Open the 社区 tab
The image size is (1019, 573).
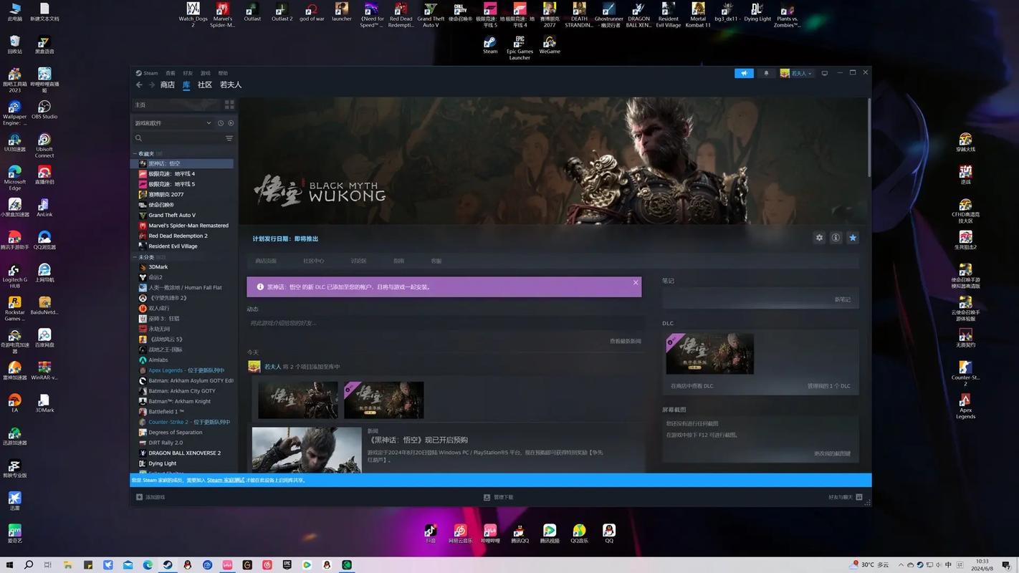[x=205, y=85]
